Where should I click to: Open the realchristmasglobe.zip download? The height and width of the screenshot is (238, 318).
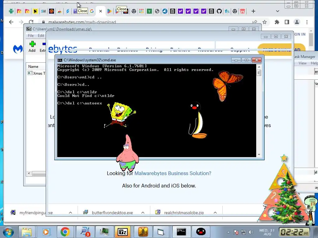click(x=180, y=213)
